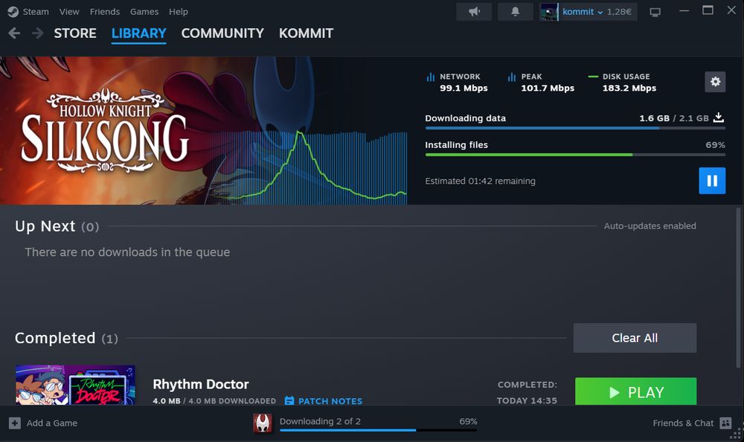Click the Downloading data progress bar
The image size is (744, 442).
575,128
